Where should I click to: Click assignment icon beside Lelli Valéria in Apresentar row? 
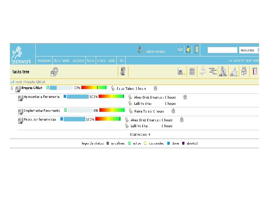130,103
